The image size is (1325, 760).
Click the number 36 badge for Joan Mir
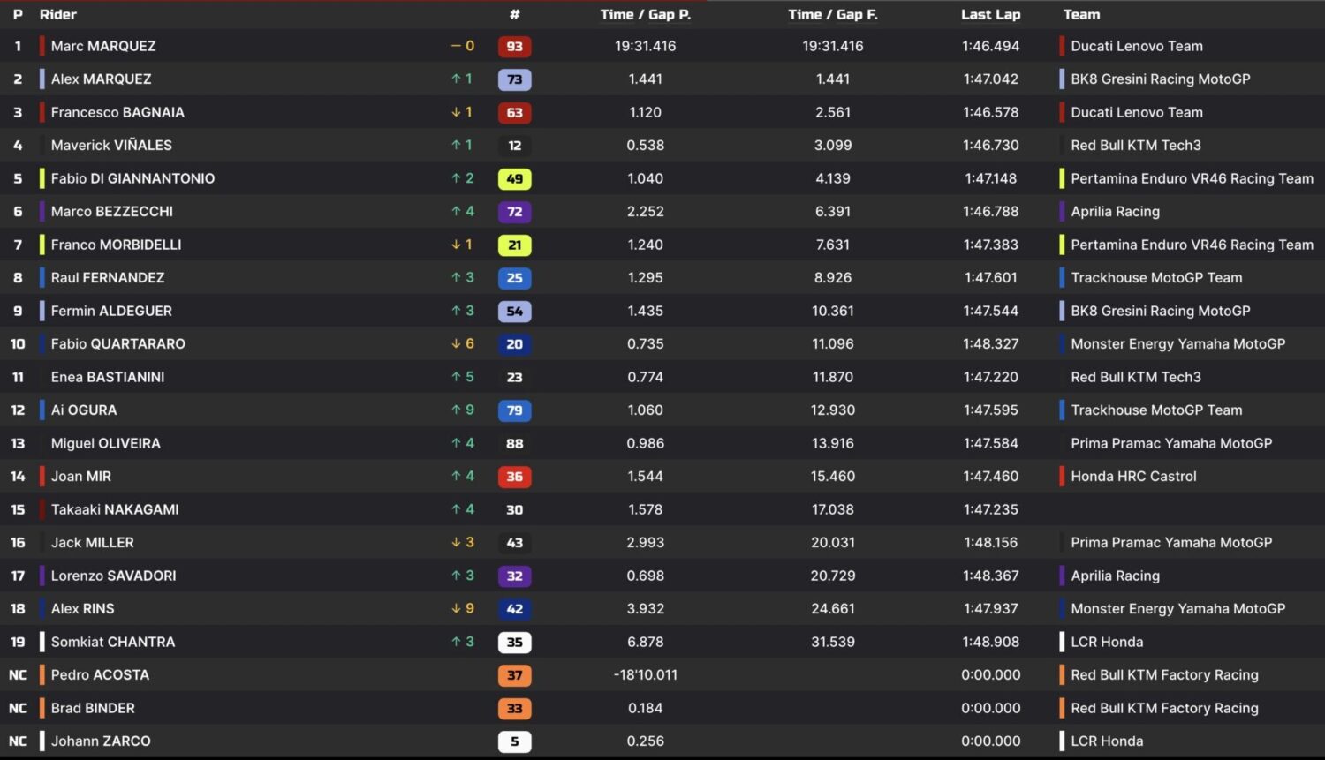(514, 477)
